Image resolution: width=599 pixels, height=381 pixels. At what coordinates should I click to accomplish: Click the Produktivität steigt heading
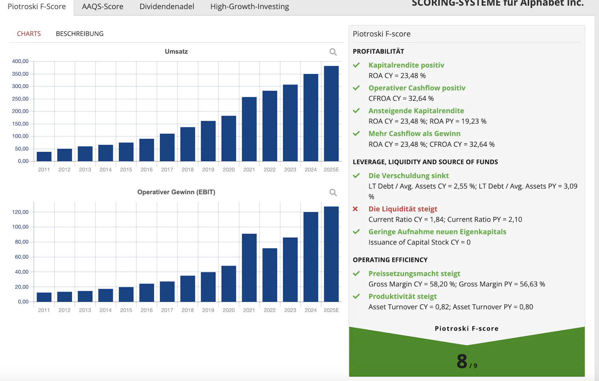[x=402, y=296]
